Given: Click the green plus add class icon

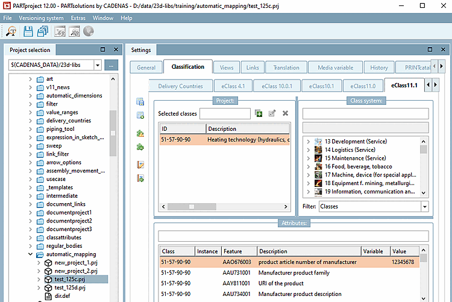Looking at the screenshot, I should (259, 113).
